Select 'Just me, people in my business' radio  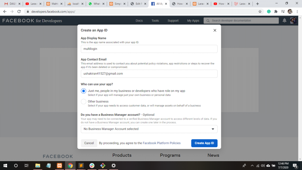click(83, 91)
